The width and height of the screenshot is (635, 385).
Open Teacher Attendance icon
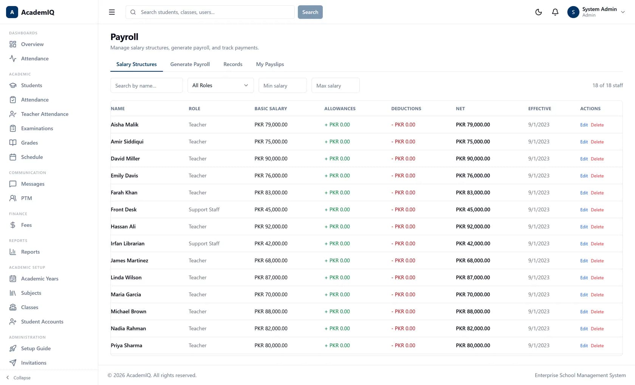[13, 114]
